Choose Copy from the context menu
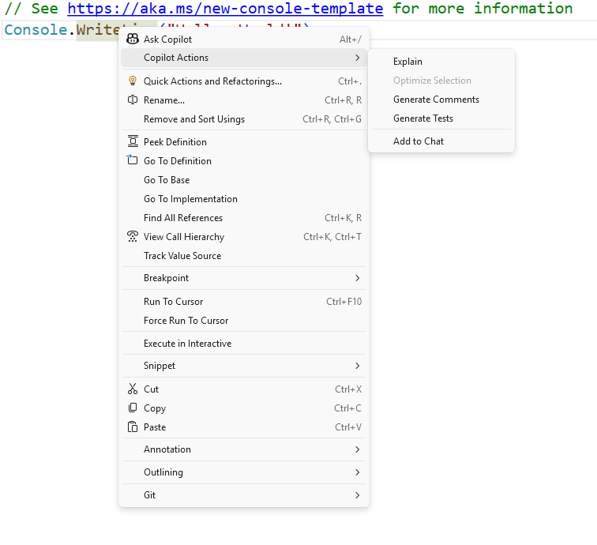 tap(244, 408)
